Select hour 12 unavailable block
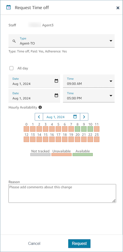Screen dimensions: 123x252 [x=26, y=139]
